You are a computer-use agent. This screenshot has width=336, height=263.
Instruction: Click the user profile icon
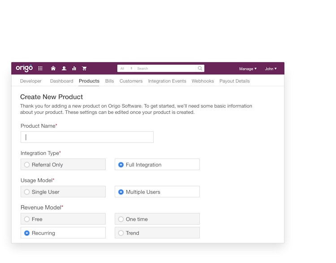click(64, 68)
